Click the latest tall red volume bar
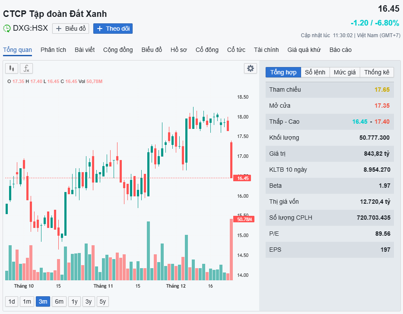The width and height of the screenshot is (403, 314). tap(232, 250)
